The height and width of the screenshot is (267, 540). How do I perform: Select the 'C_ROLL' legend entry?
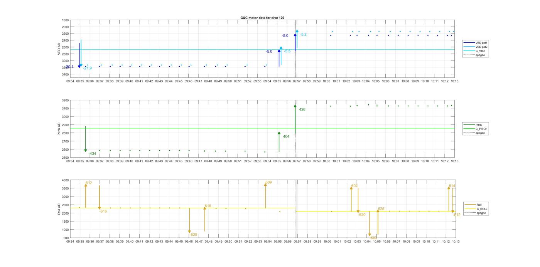[x=476, y=209]
